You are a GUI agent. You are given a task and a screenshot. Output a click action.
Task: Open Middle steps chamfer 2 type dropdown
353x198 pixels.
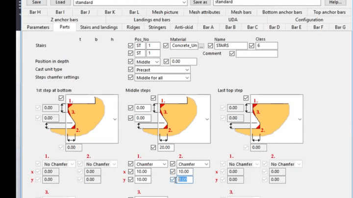193,164
